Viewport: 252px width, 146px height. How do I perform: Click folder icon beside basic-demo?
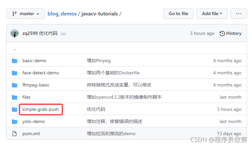pyautogui.click(x=15, y=61)
